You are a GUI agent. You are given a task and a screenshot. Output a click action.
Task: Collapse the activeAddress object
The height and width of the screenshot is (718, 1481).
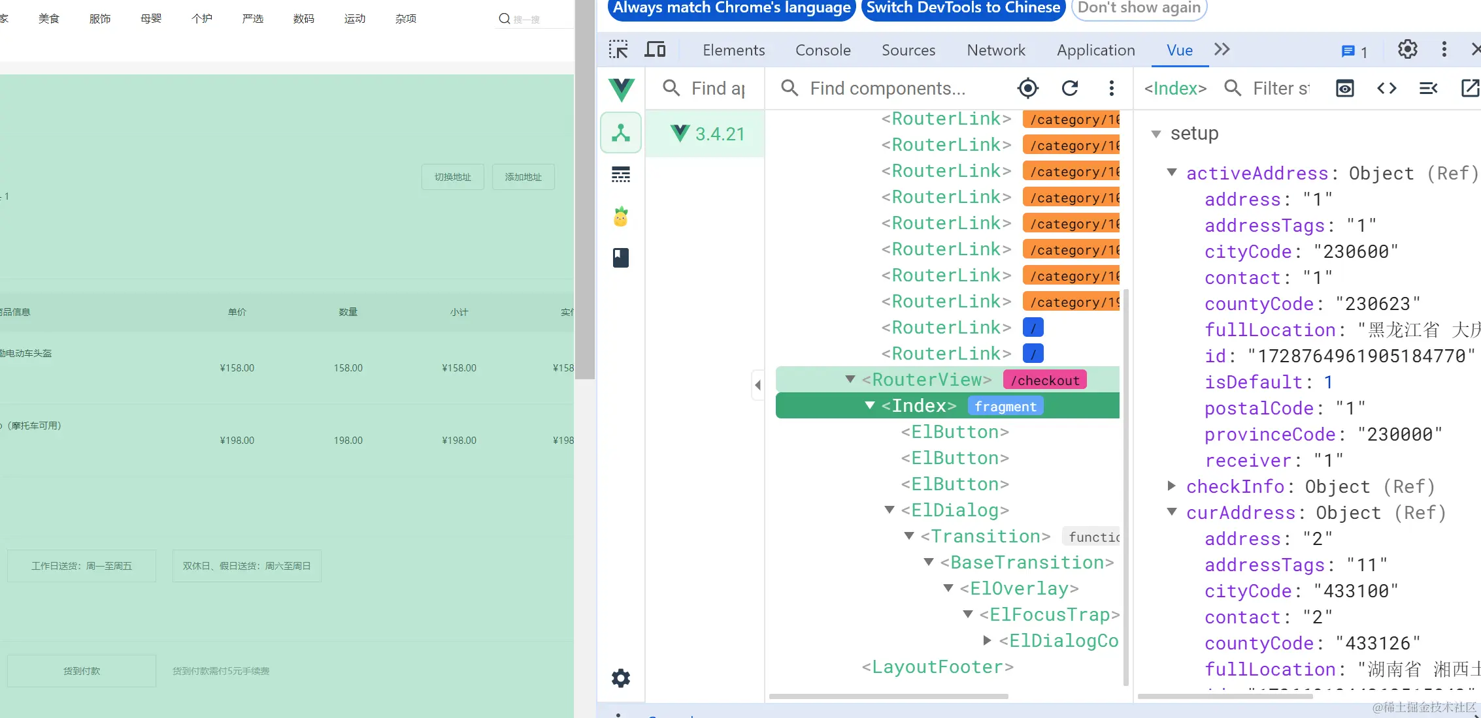click(x=1172, y=173)
